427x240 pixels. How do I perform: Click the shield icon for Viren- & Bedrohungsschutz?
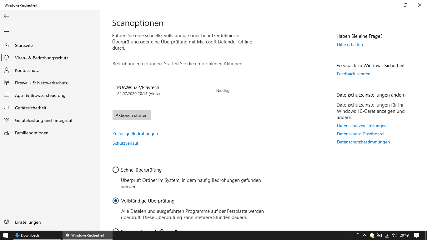pos(7,58)
